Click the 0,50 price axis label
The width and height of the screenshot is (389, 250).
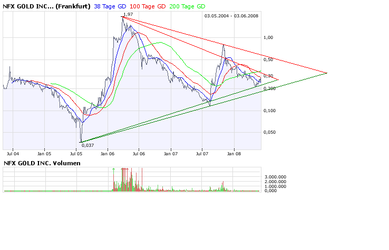[x=268, y=59]
